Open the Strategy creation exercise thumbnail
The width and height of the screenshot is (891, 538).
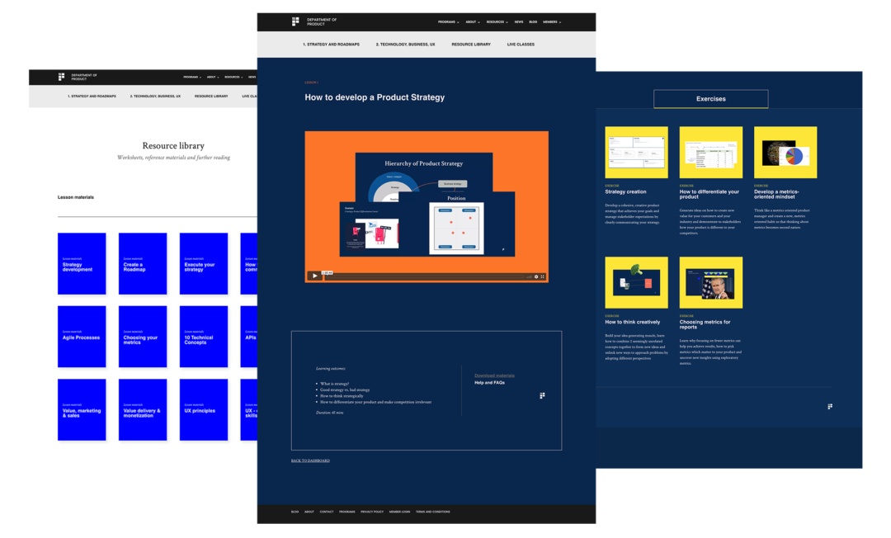pyautogui.click(x=636, y=153)
